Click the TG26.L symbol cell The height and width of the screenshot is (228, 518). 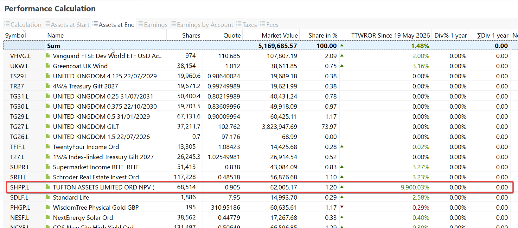(19, 137)
